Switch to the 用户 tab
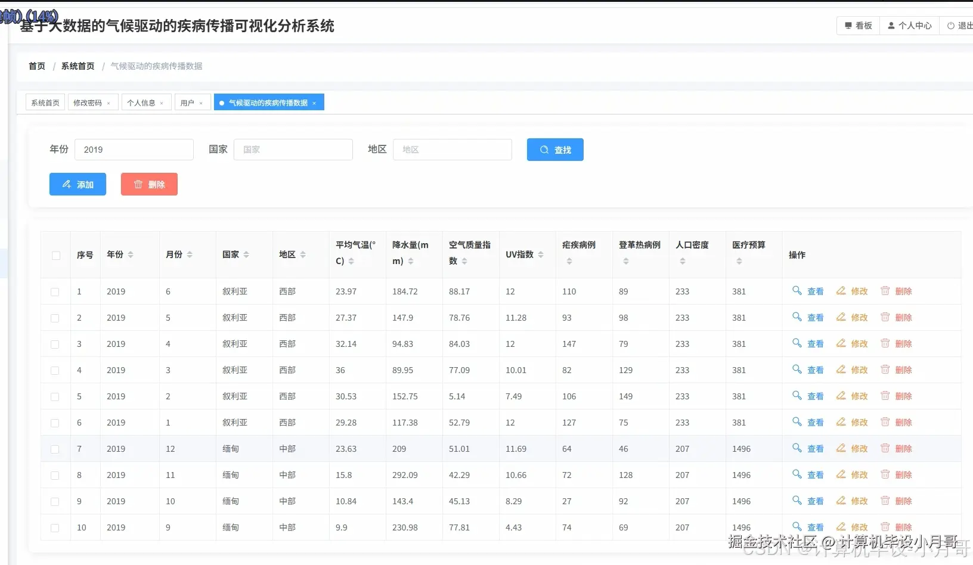Screen dimensions: 973x565 click(x=187, y=102)
